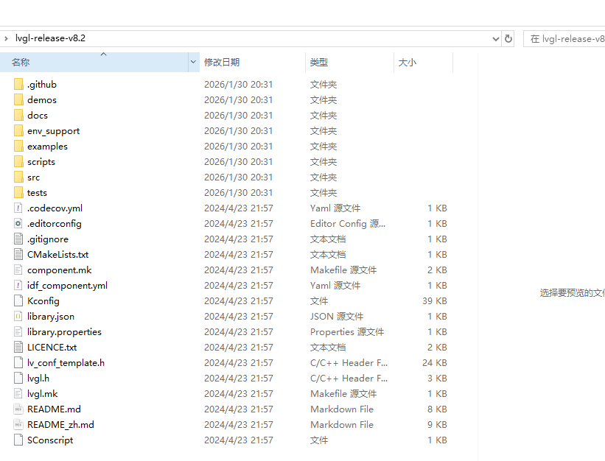
Task: Select the Kconfig file entry
Action: point(43,301)
